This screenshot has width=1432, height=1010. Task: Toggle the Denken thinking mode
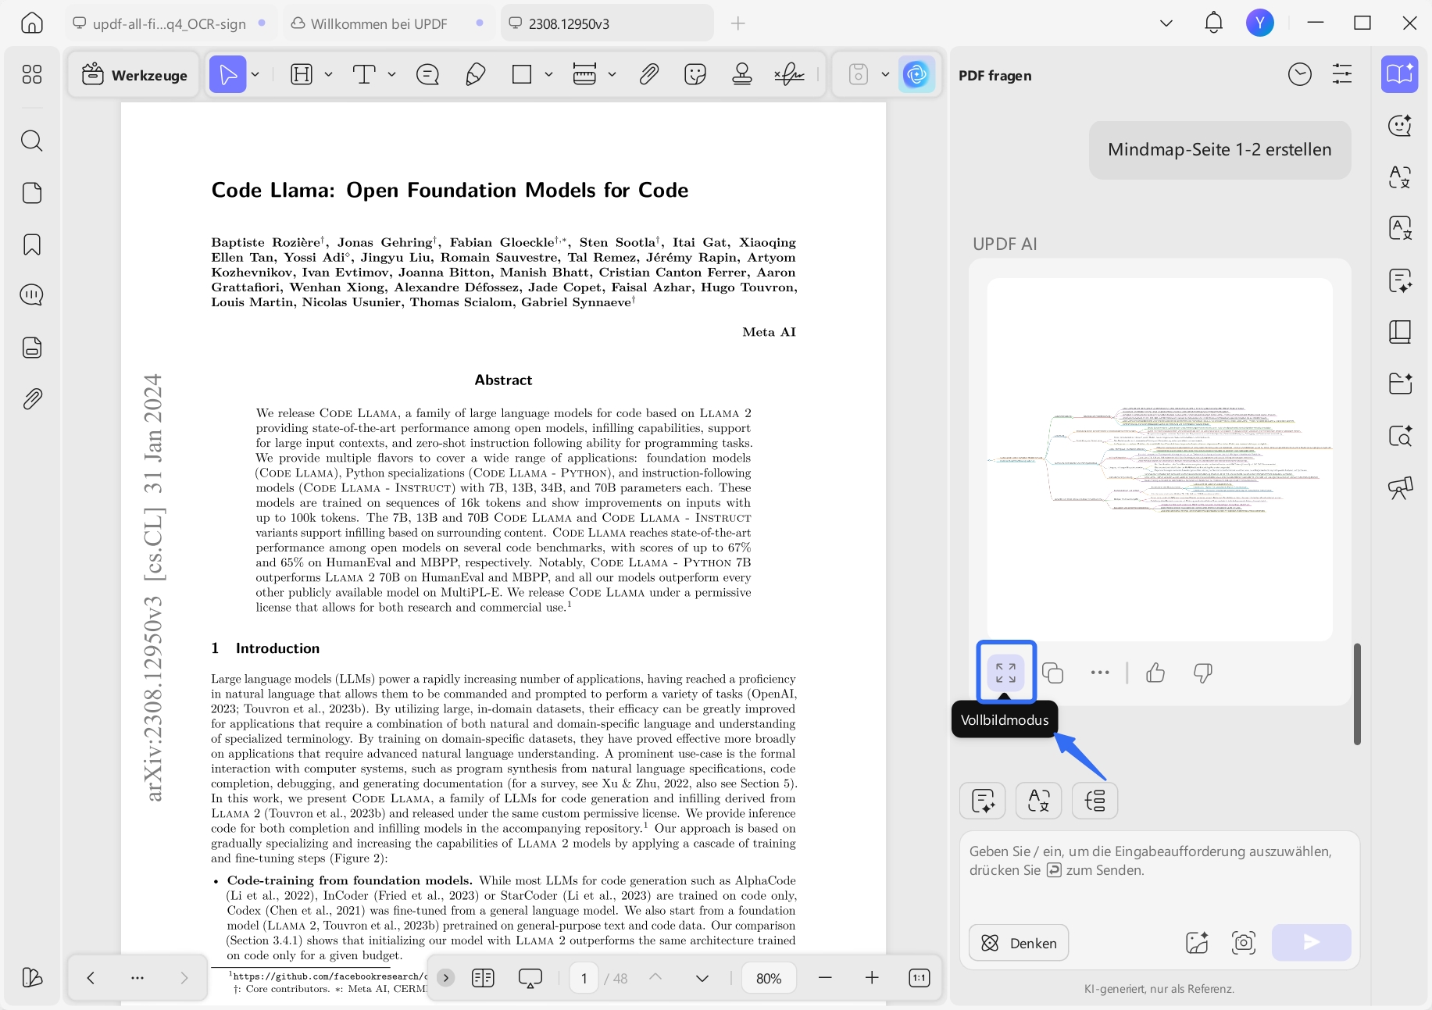coord(1019,943)
